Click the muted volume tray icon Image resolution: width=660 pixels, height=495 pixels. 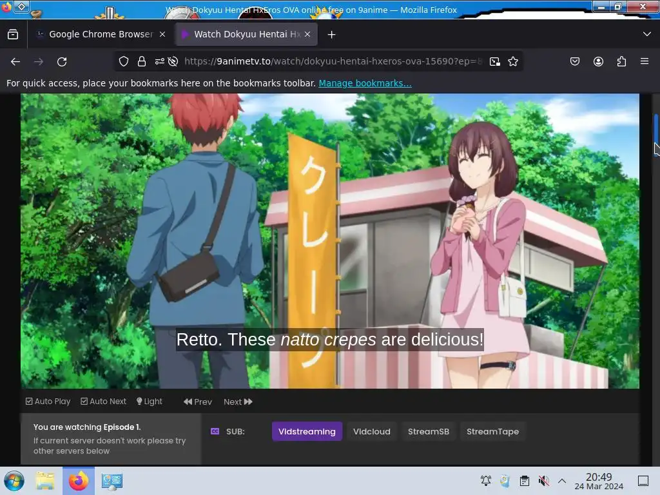click(543, 480)
